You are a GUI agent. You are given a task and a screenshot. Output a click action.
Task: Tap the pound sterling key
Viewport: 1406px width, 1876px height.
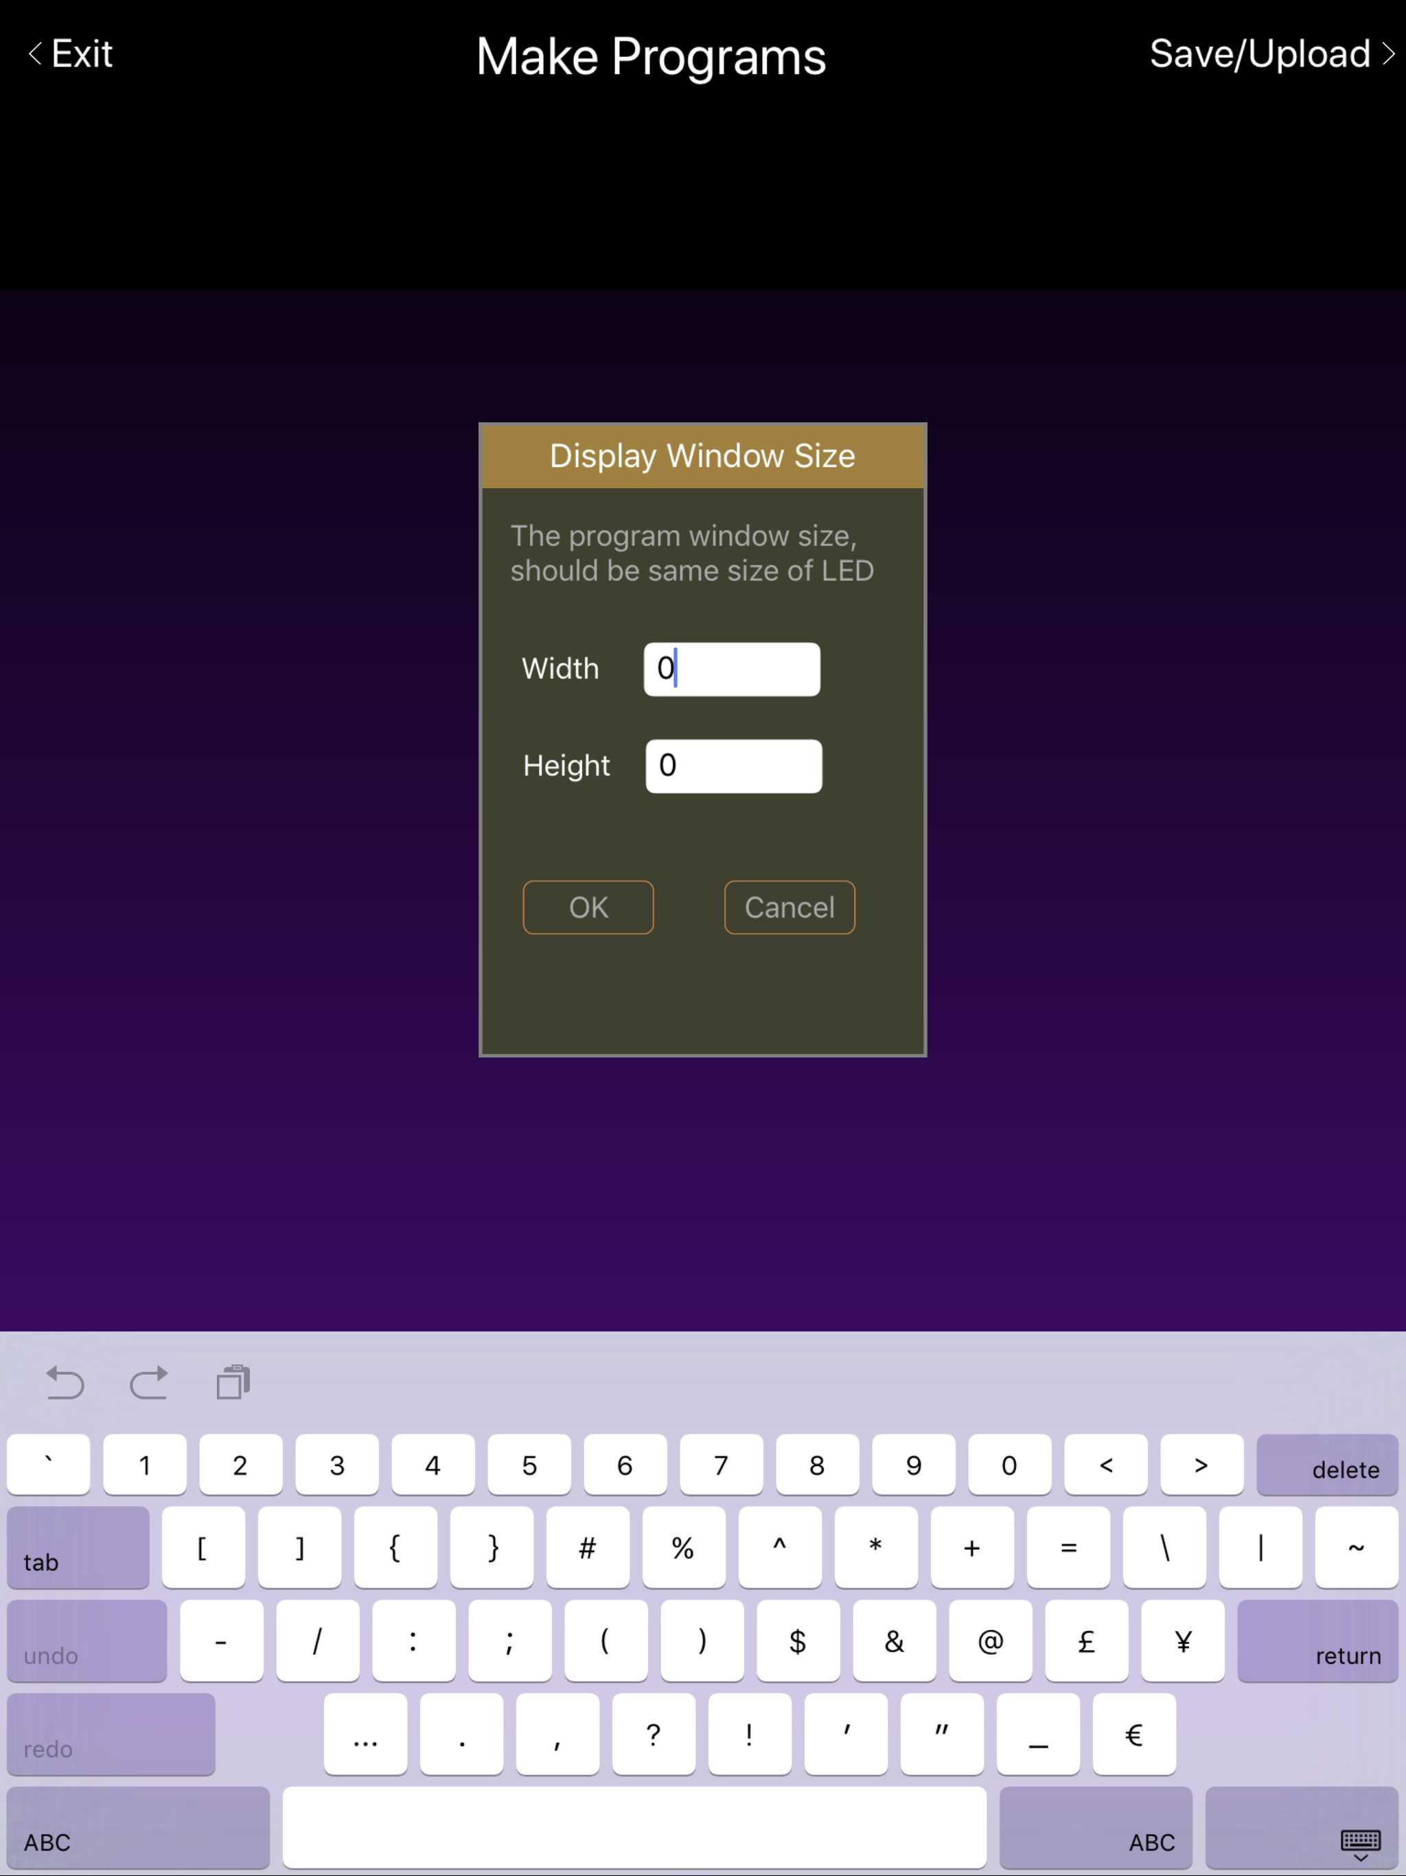coord(1086,1641)
